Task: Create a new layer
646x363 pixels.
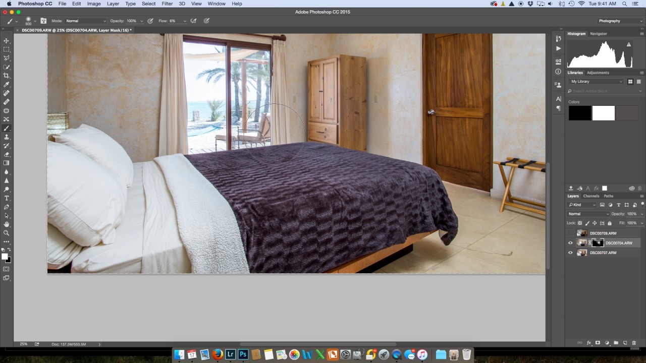Action: click(x=625, y=343)
